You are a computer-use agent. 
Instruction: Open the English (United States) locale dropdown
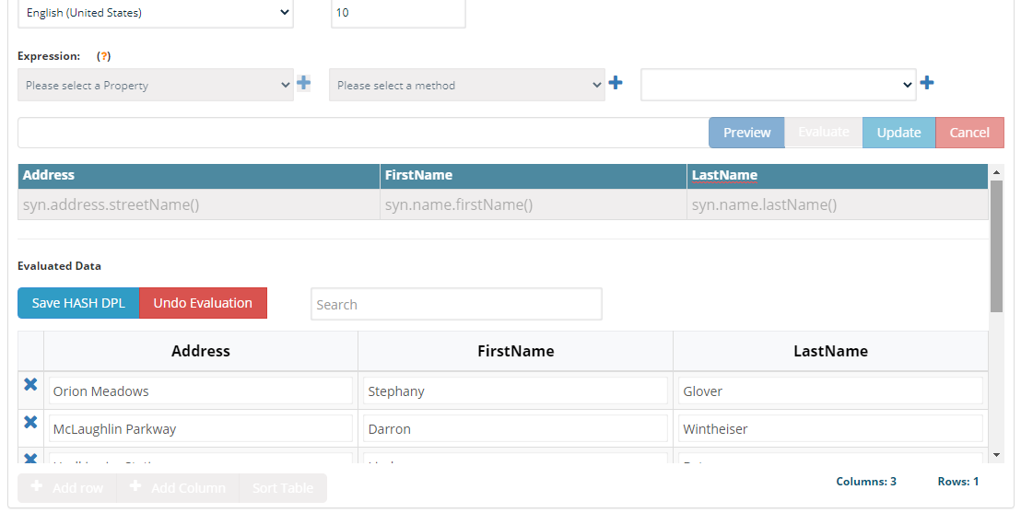pos(156,13)
